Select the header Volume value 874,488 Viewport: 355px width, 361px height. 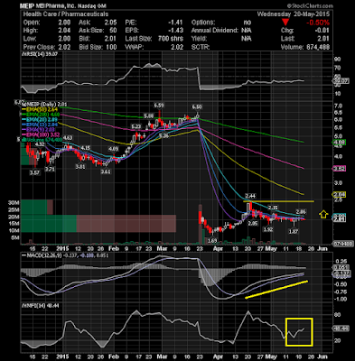317,47
